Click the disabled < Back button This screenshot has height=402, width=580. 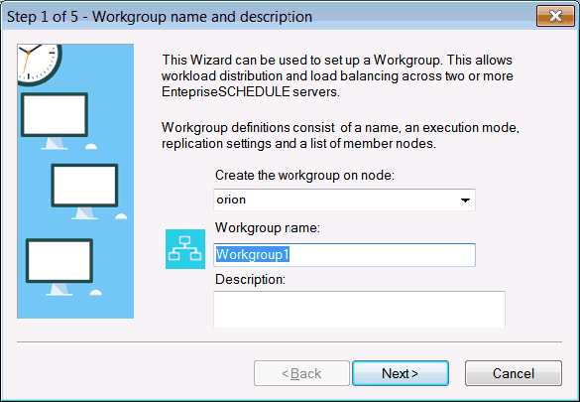point(301,373)
